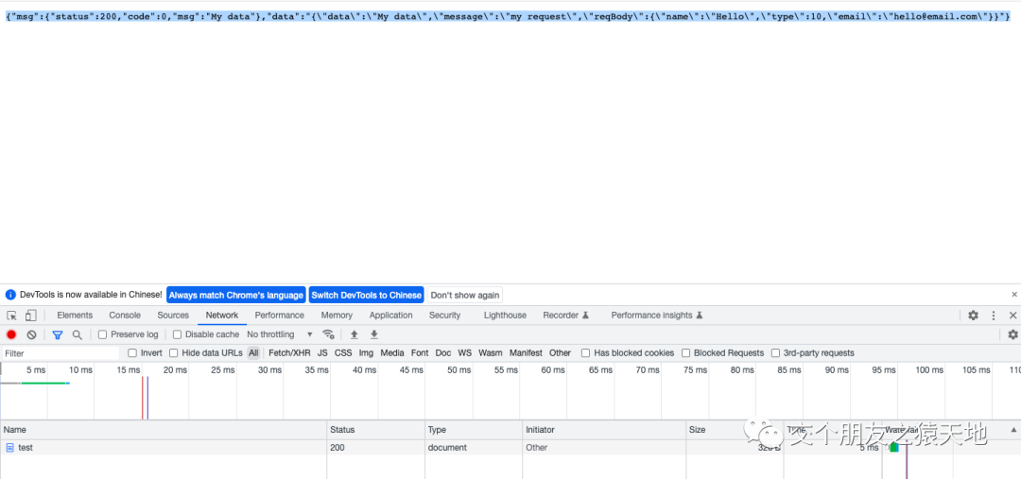Import a HAR file via the upload arrow
Image resolution: width=1021 pixels, height=479 pixels.
[x=355, y=334]
